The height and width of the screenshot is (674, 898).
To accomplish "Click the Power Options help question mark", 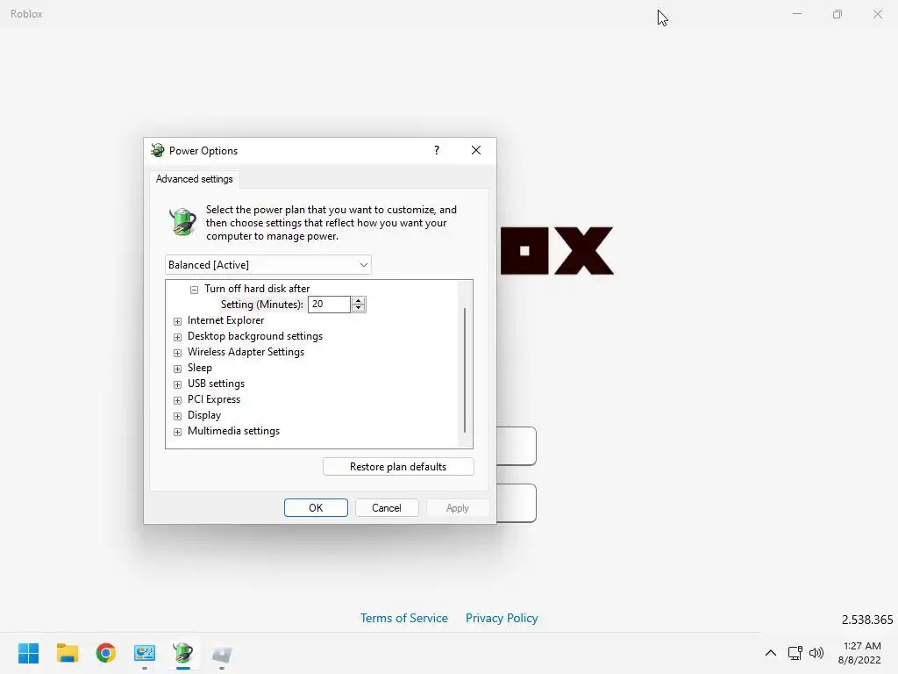I will (437, 150).
